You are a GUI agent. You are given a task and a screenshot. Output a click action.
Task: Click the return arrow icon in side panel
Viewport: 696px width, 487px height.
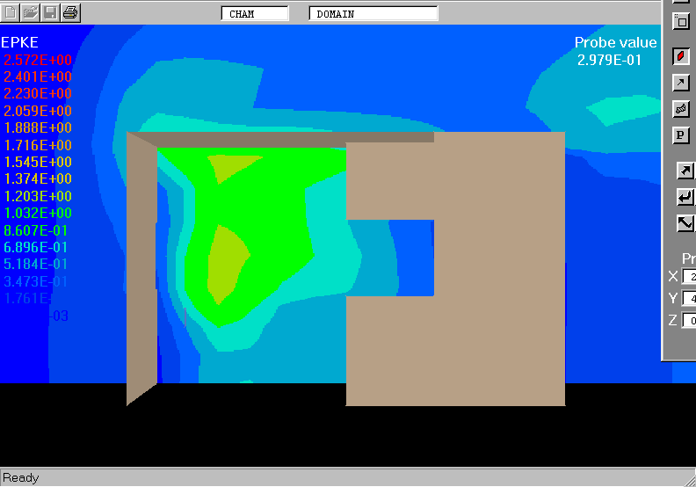[685, 197]
